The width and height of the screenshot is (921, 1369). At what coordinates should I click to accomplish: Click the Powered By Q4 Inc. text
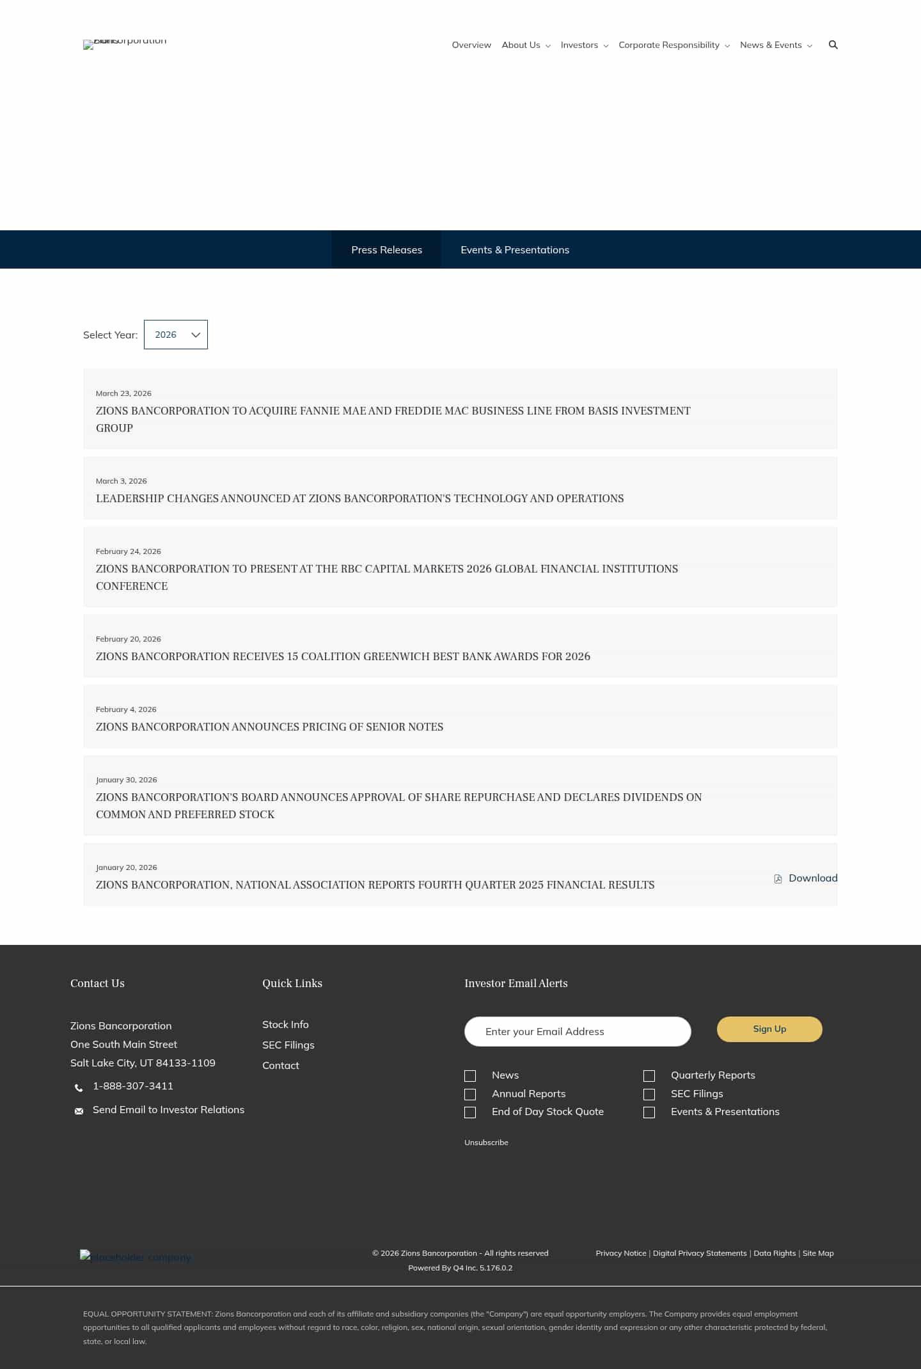pyautogui.click(x=460, y=1268)
